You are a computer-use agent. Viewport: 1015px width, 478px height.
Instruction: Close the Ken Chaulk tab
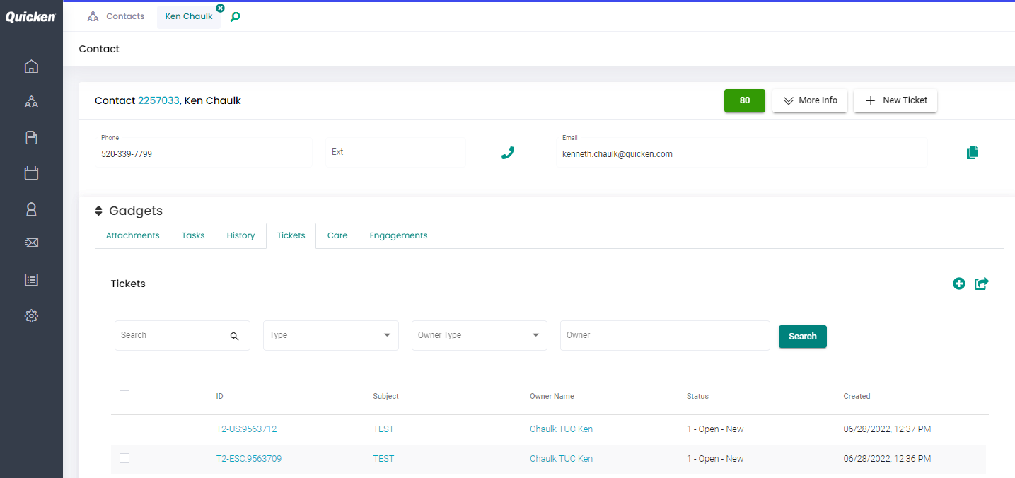click(220, 8)
